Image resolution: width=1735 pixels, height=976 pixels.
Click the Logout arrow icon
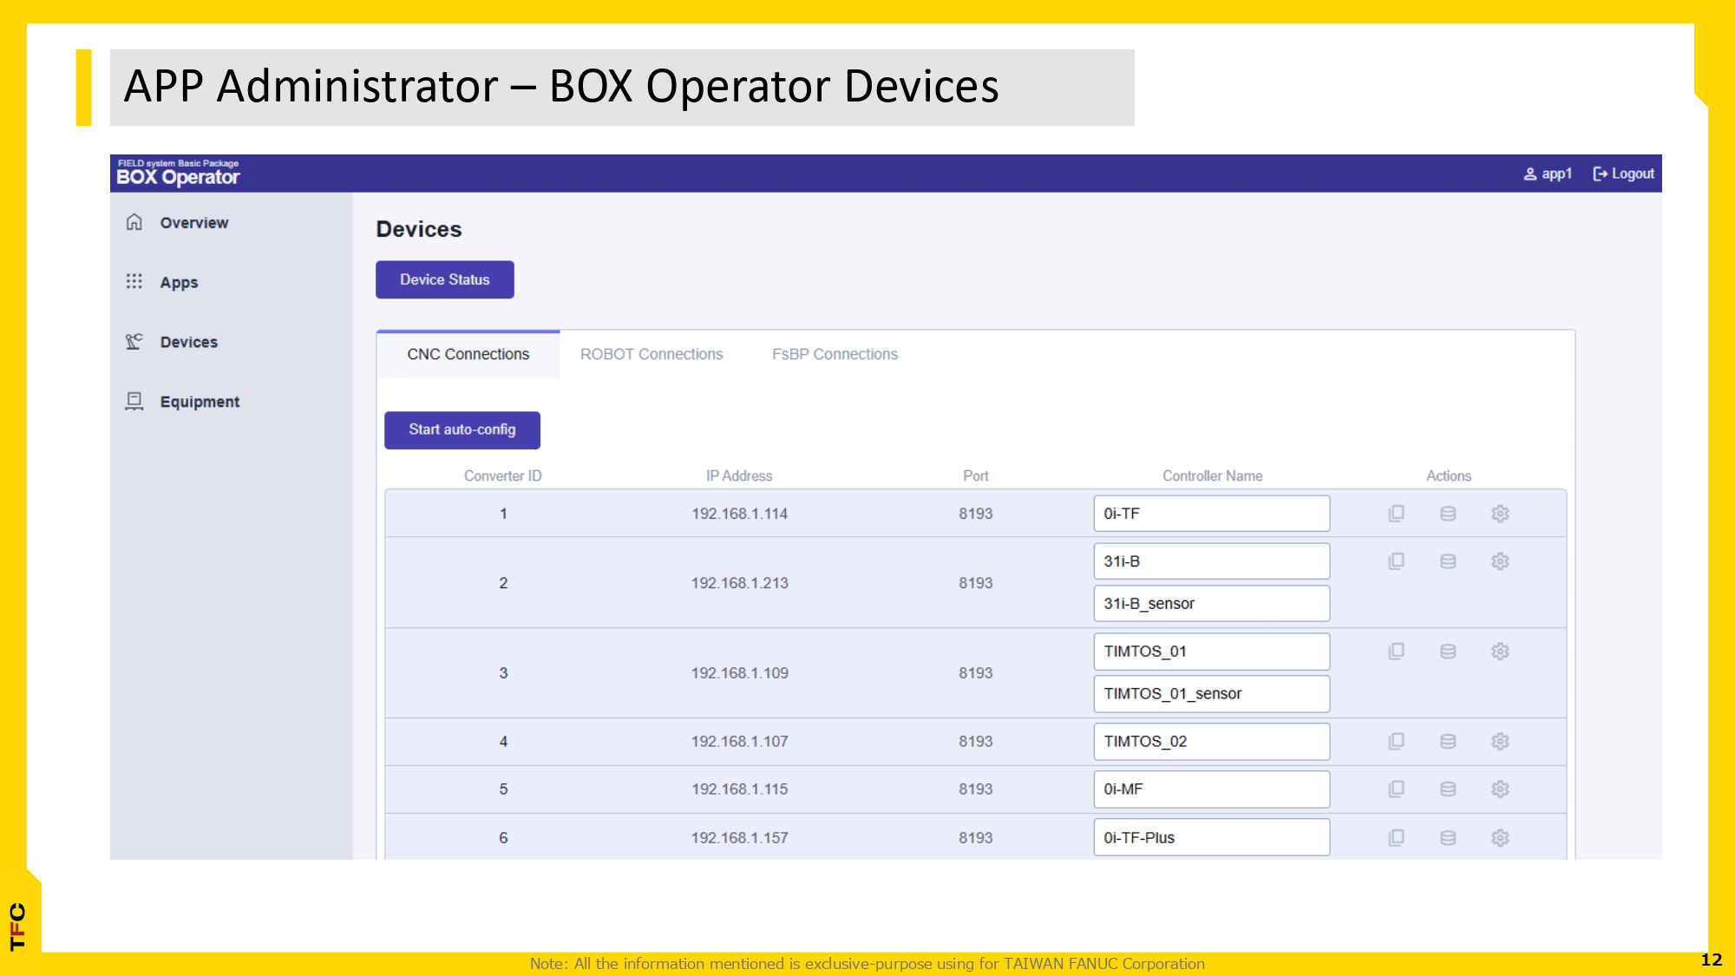(x=1601, y=174)
